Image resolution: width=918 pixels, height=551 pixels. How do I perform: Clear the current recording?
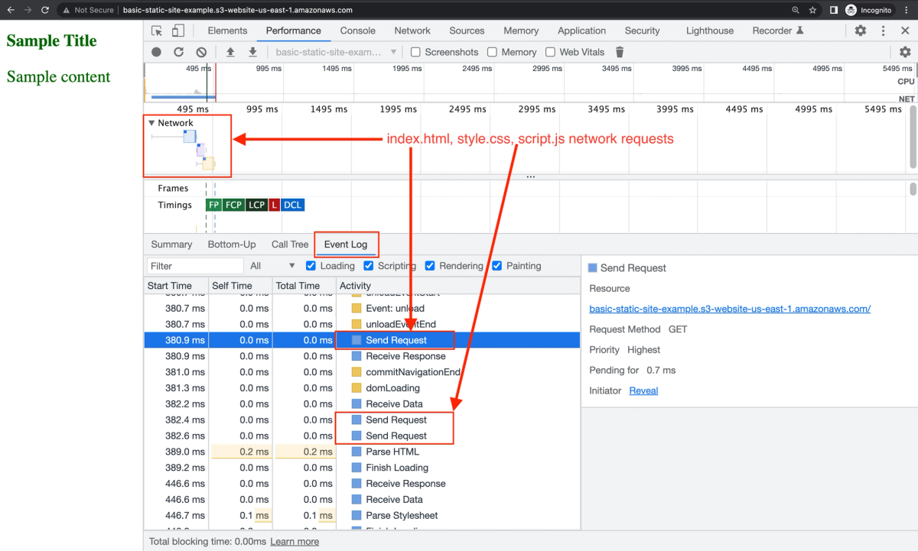click(200, 51)
